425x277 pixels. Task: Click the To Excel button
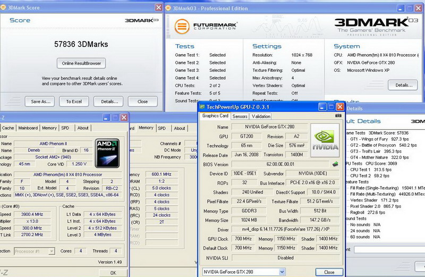pyautogui.click(x=74, y=102)
